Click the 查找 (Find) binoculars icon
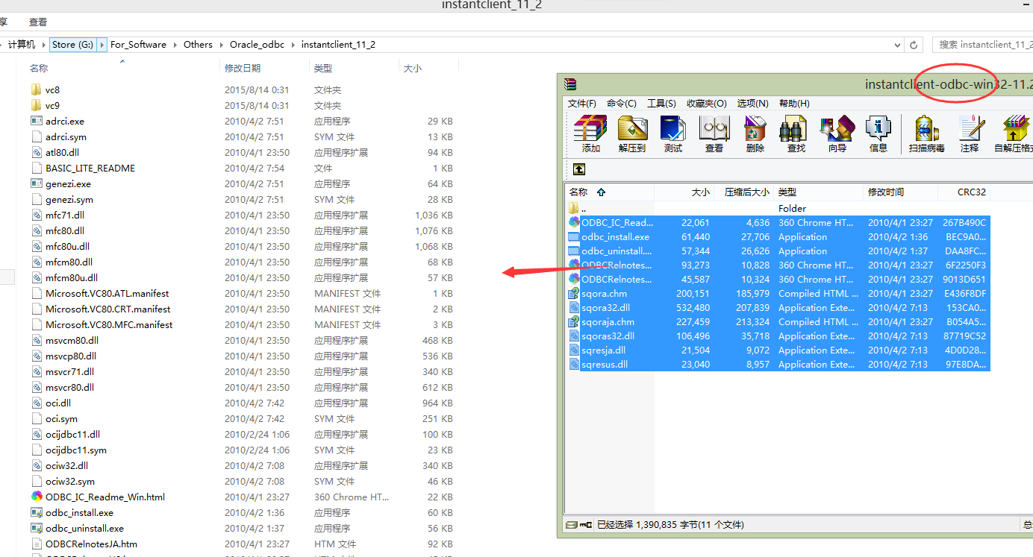The width and height of the screenshot is (1033, 557). point(793,128)
